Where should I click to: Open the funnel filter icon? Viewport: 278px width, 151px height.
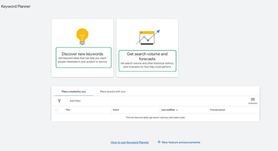(59, 101)
